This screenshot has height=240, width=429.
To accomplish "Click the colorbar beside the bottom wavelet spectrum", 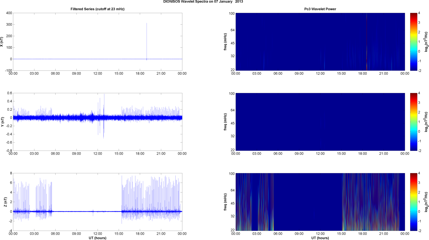I will [413, 202].
